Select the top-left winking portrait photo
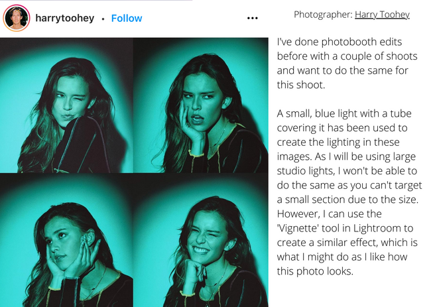Viewport: 435px width, 307px height. [66, 105]
